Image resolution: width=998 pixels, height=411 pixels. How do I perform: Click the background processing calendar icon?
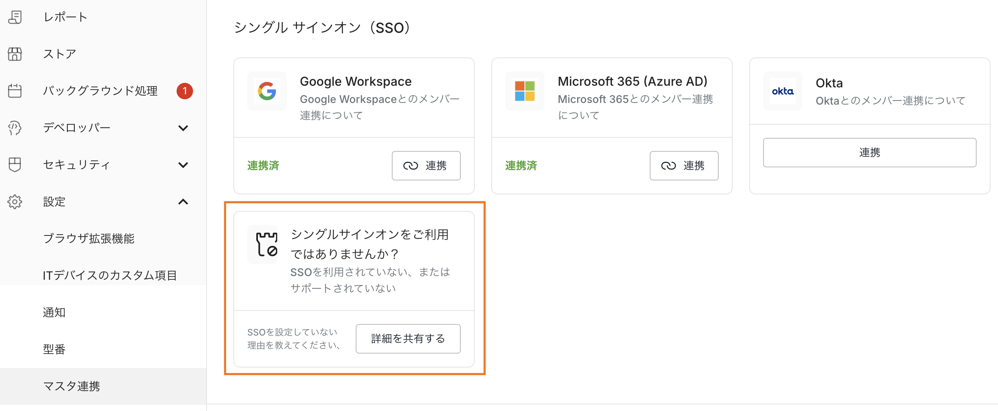tap(15, 91)
